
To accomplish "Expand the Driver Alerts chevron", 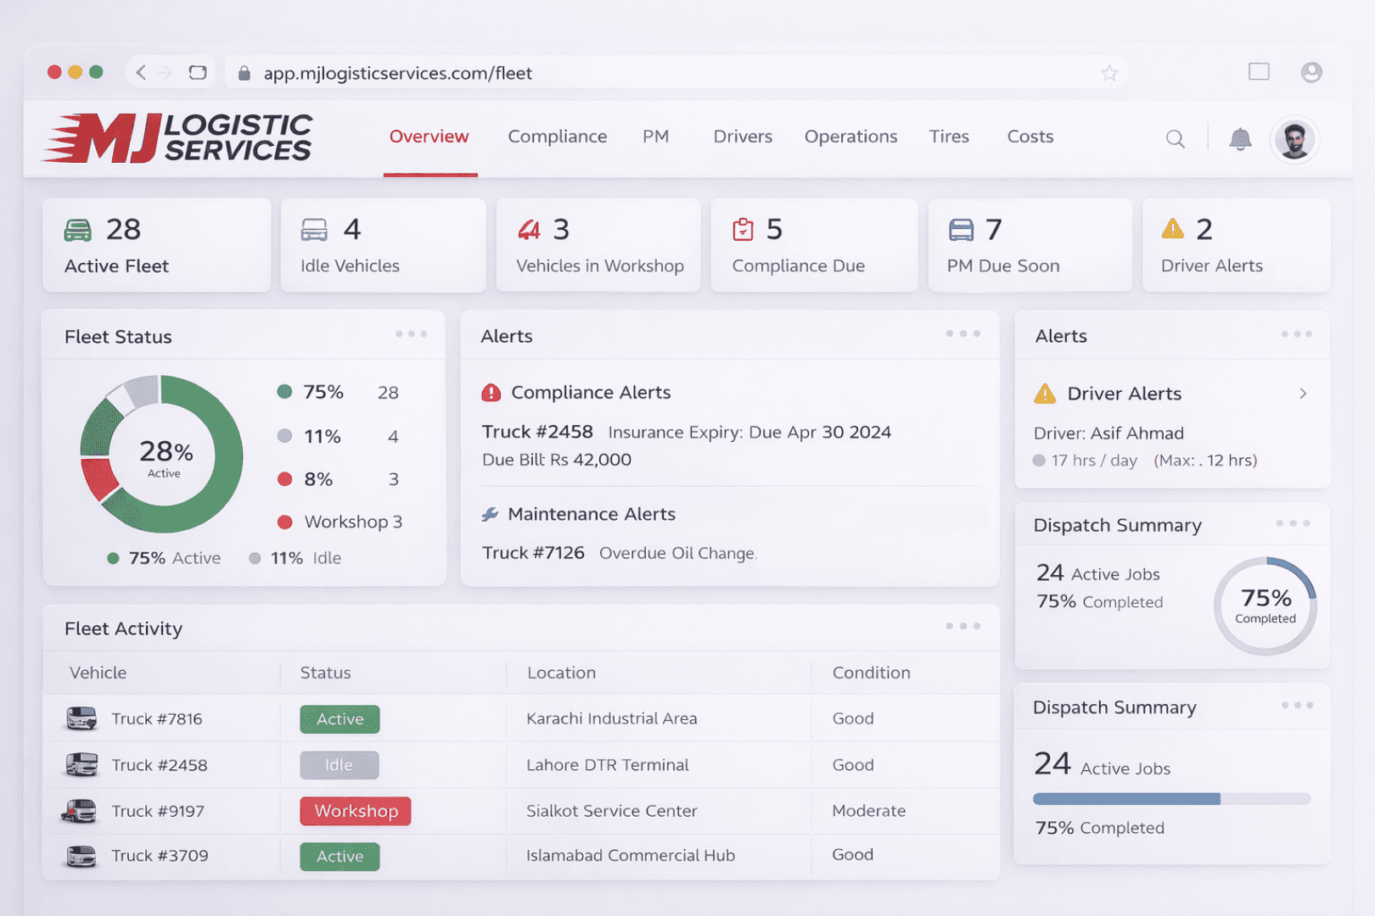I will pos(1305,394).
